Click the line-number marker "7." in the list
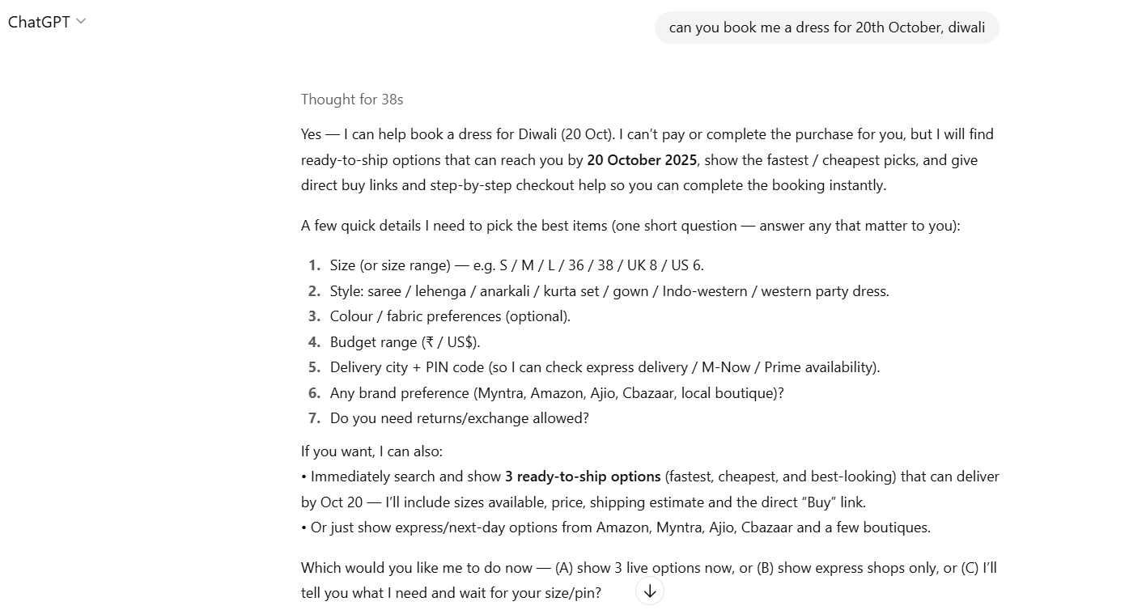 (315, 418)
